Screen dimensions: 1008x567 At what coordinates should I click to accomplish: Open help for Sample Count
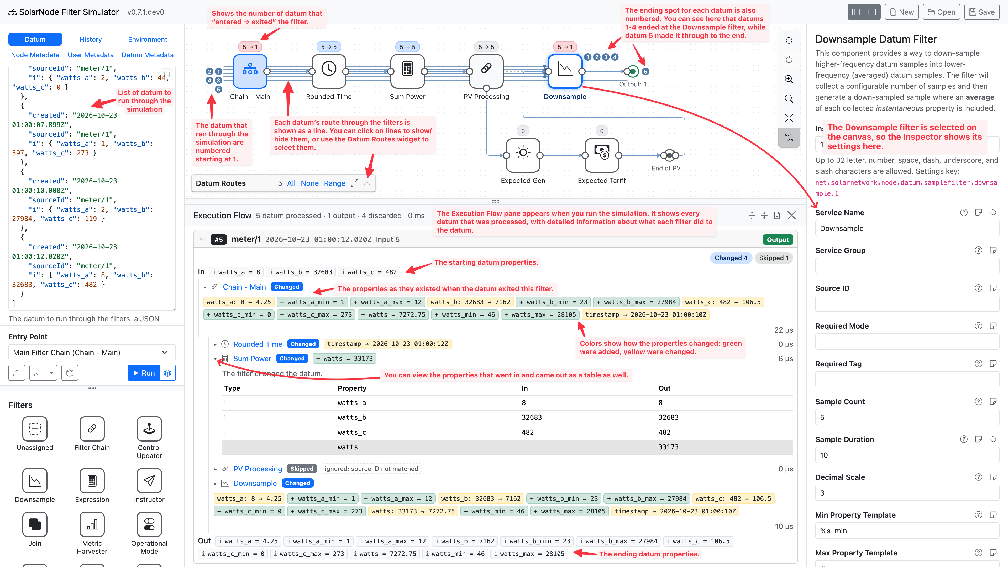(978, 401)
